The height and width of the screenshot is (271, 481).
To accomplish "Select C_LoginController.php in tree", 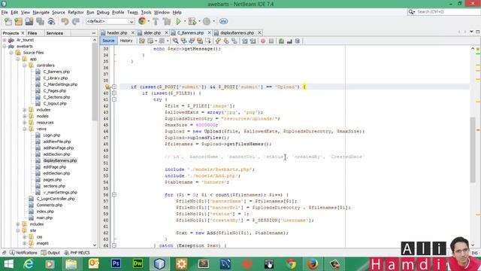I will (x=56, y=199).
